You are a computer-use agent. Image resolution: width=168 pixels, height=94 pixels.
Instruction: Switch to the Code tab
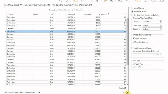coord(82,1)
